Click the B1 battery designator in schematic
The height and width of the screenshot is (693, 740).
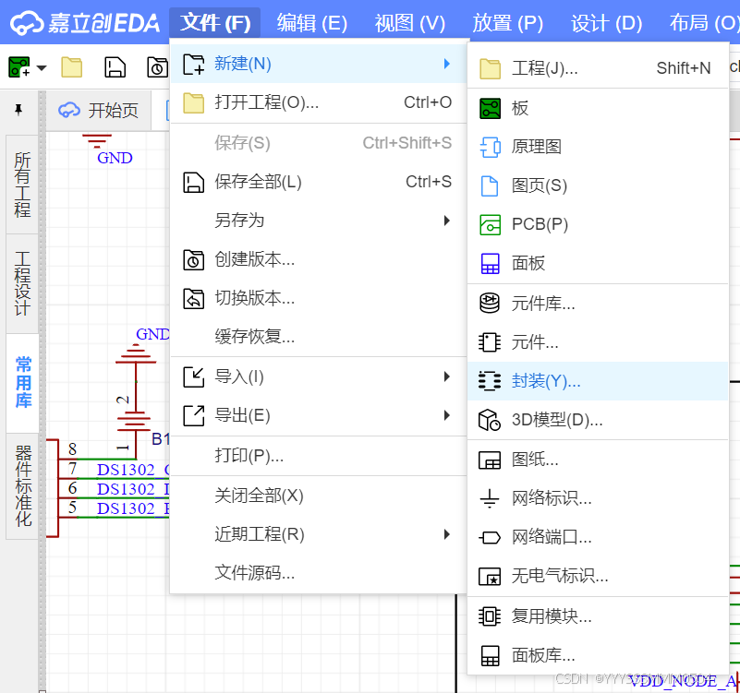pos(161,439)
